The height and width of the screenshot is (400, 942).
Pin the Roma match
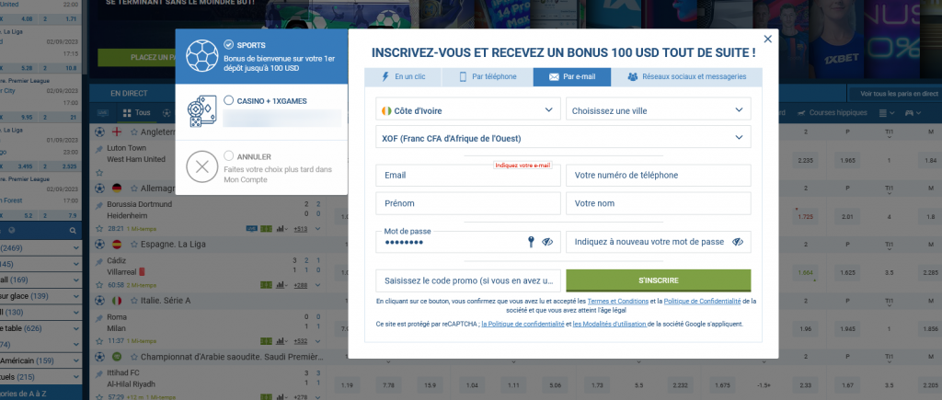pyautogui.click(x=99, y=316)
